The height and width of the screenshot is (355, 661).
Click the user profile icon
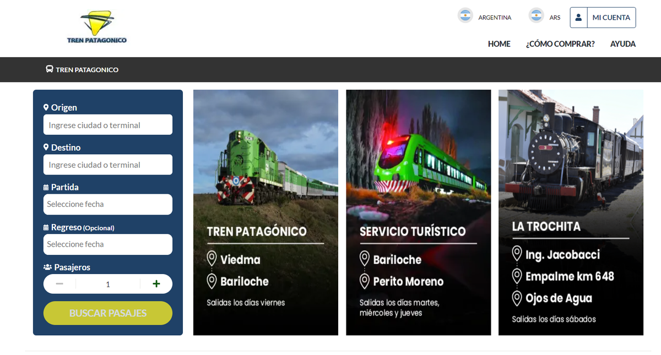pos(578,18)
